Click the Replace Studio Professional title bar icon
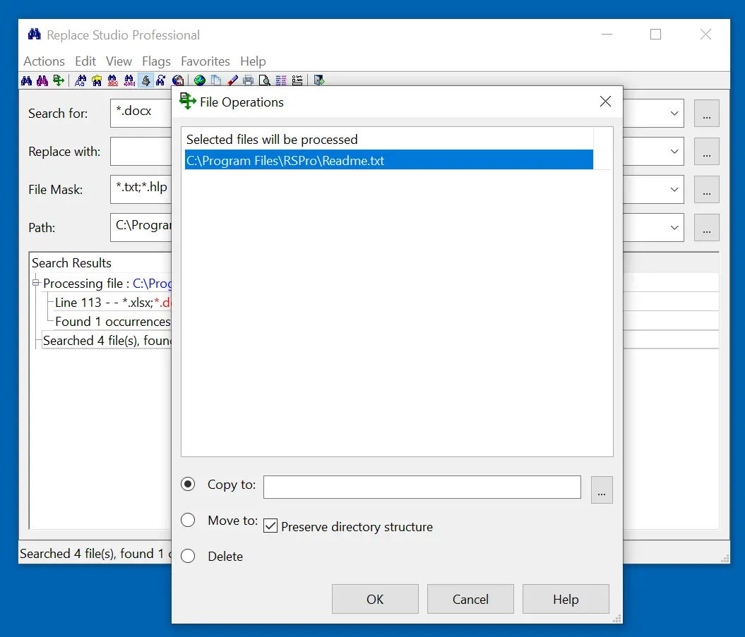Screen dimensions: 745x637 [x=34, y=34]
